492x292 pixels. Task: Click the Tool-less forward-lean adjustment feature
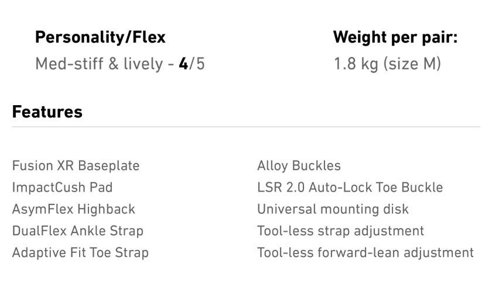(x=365, y=253)
